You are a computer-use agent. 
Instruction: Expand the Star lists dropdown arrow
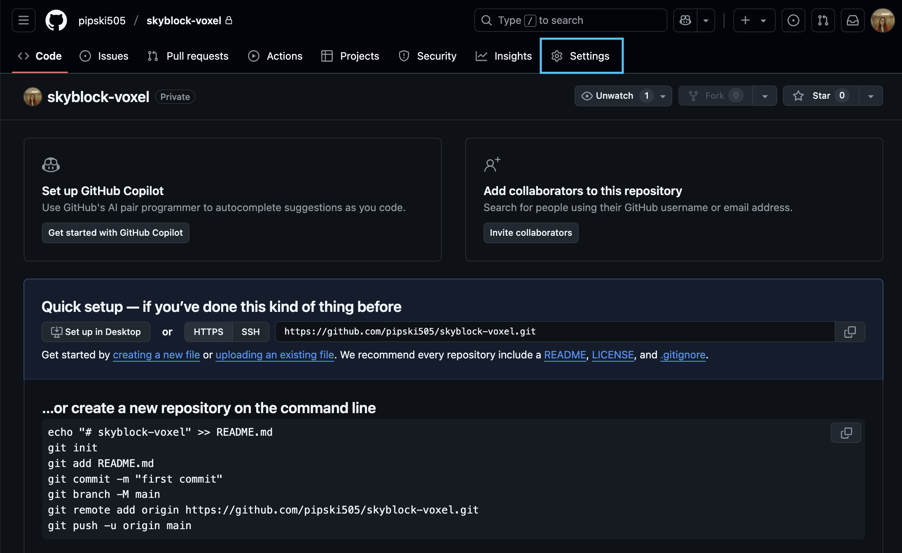871,96
